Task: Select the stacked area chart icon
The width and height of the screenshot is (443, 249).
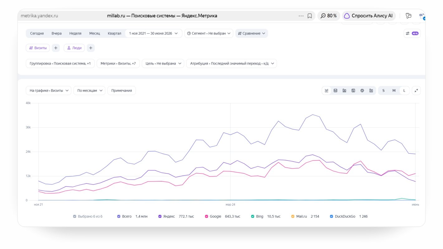Action: [x=336, y=91]
